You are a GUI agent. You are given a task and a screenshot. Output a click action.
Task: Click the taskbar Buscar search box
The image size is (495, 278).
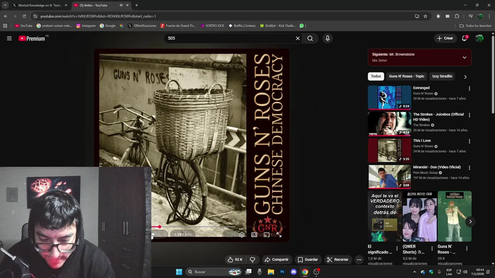[214, 272]
